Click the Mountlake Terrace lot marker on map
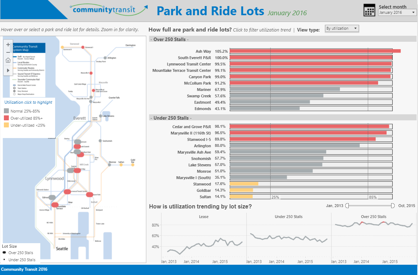This screenshot has height=275, width=418. click(x=55, y=205)
